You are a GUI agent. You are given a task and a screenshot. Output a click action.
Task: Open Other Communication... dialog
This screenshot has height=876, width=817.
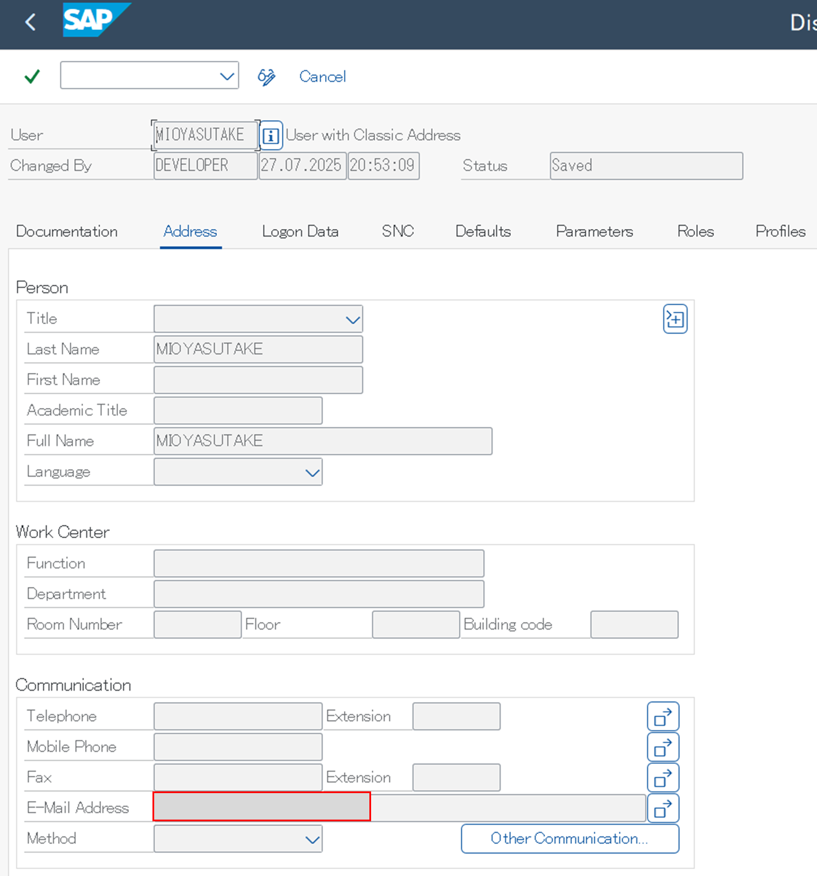pos(570,839)
